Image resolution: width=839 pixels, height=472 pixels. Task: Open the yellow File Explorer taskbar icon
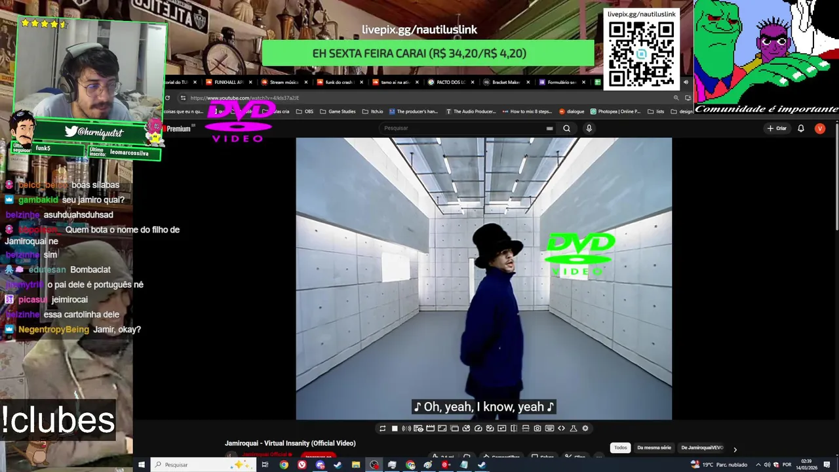(355, 465)
